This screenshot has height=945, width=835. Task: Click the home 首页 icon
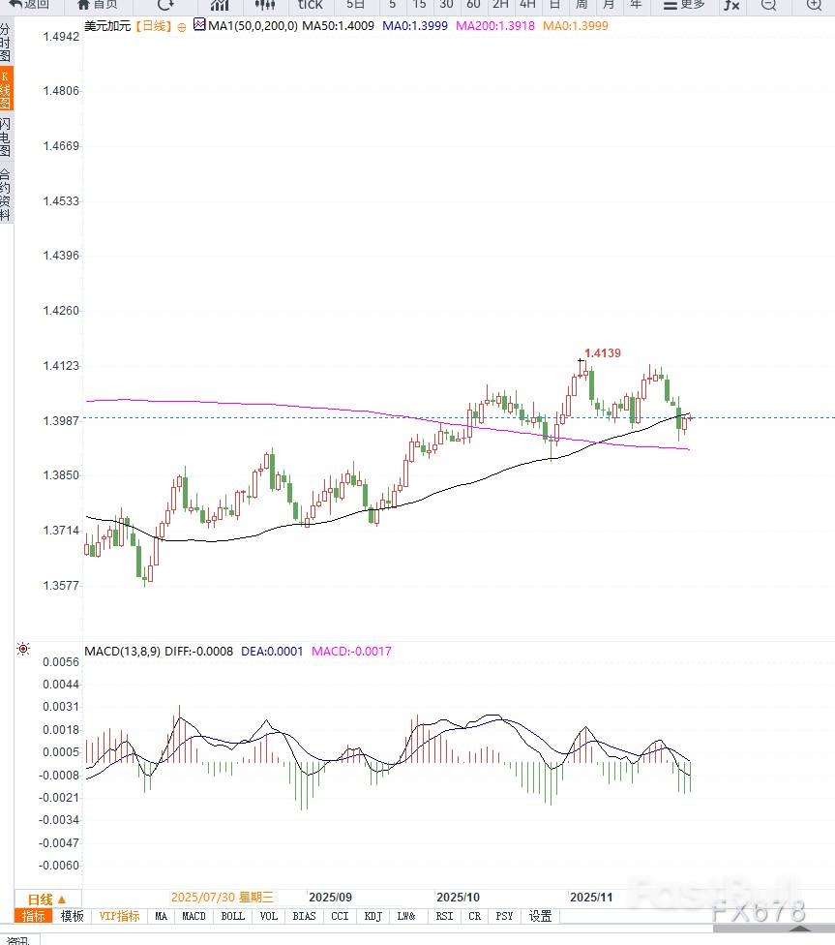pyautogui.click(x=97, y=7)
